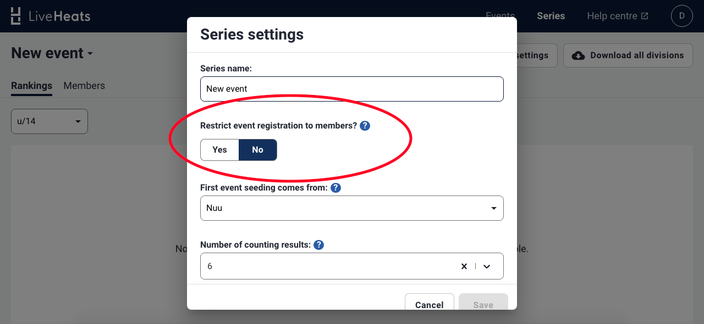Select No for restricting event registration
Screen dimensions: 704x324
tap(257, 149)
